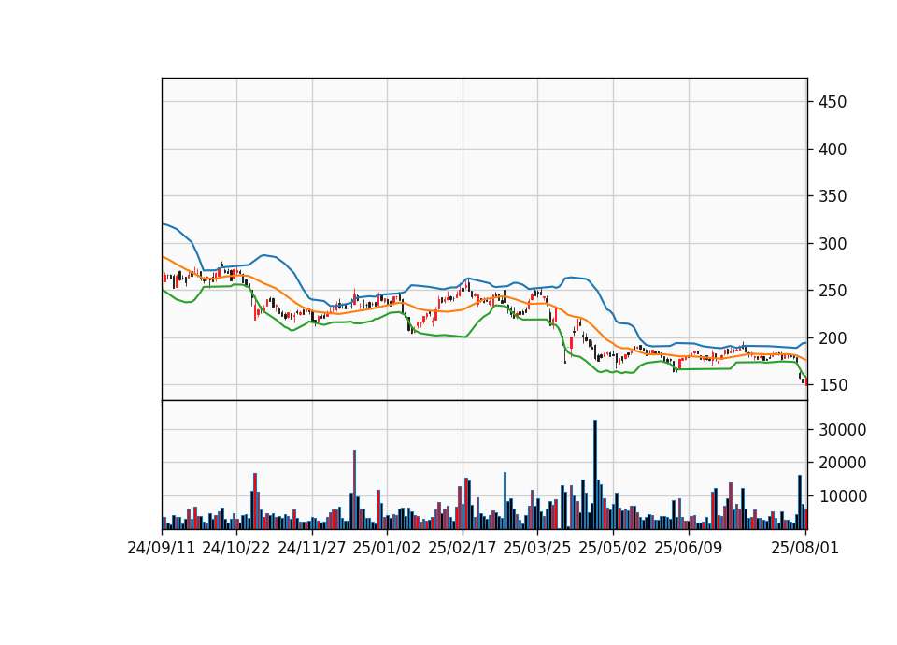Click the 10000 volume axis label
Viewport: 897px width, 645px height.
click(x=842, y=496)
